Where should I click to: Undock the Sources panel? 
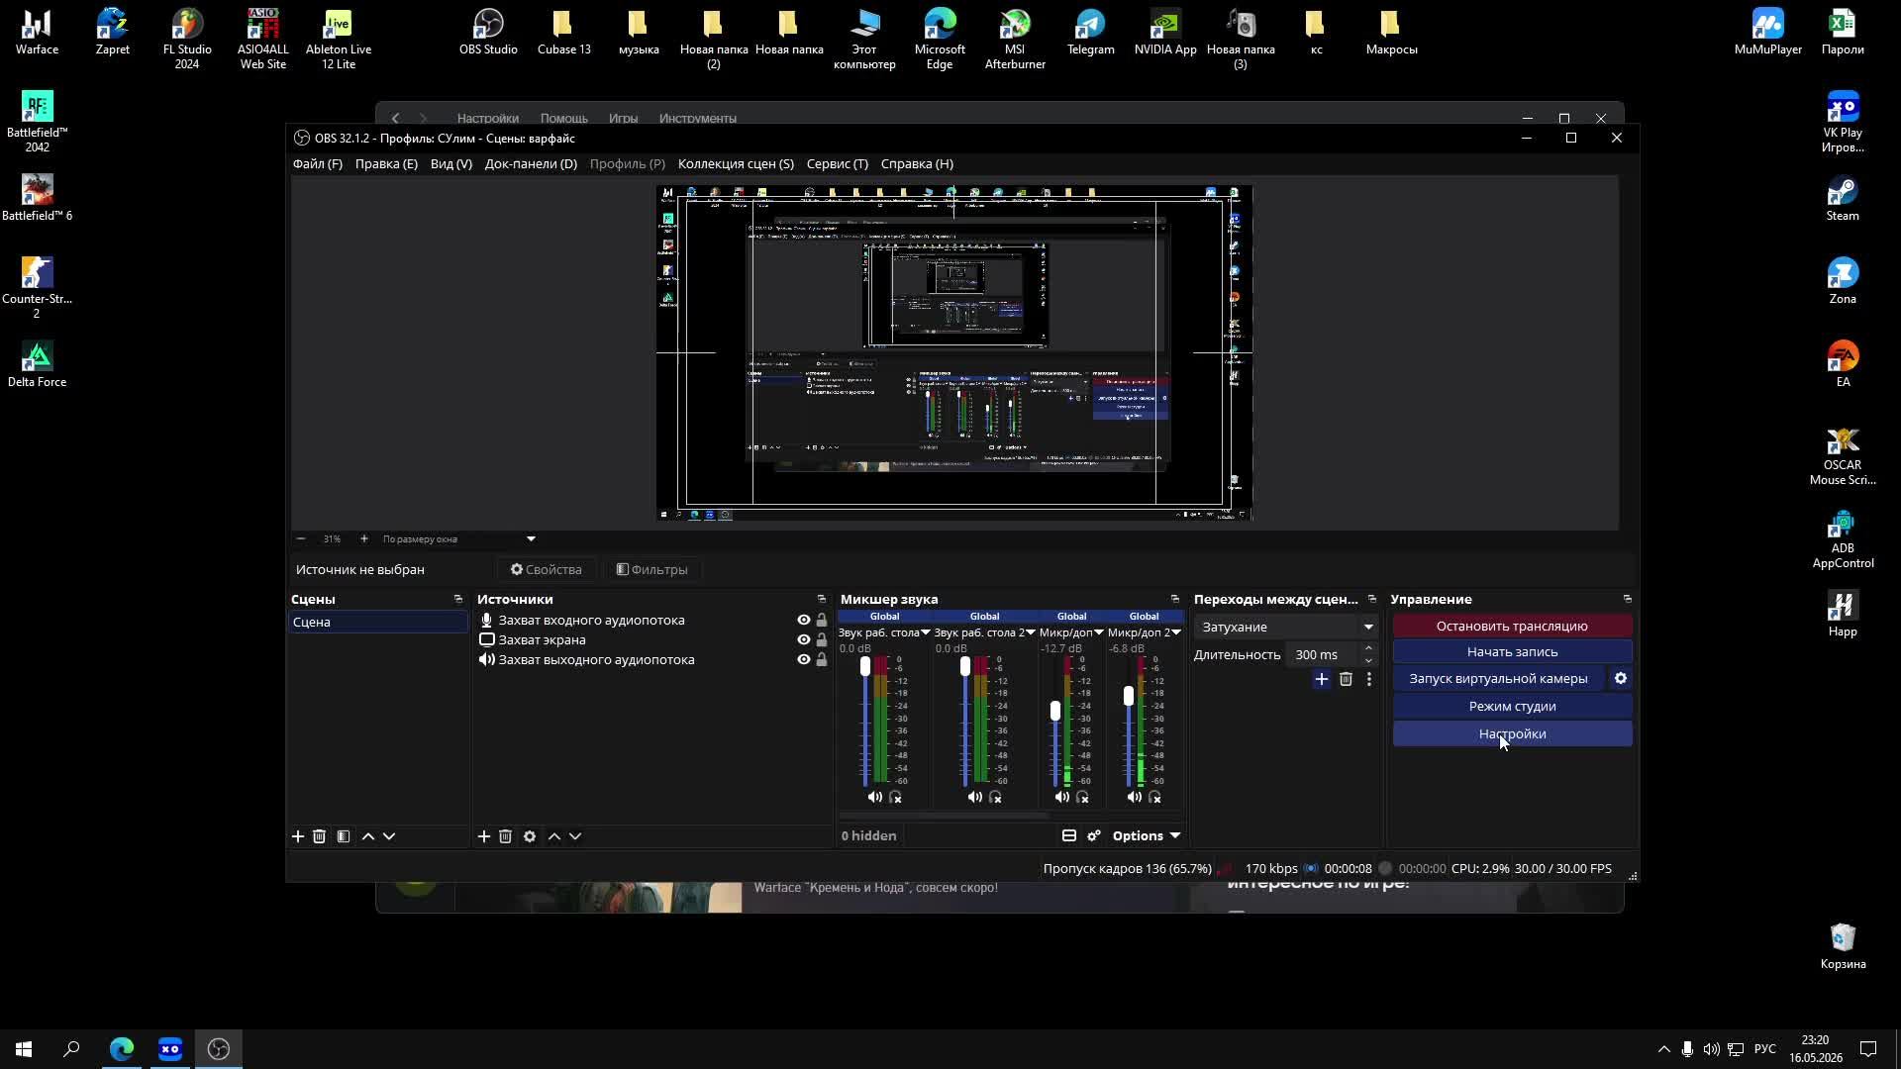point(821,599)
